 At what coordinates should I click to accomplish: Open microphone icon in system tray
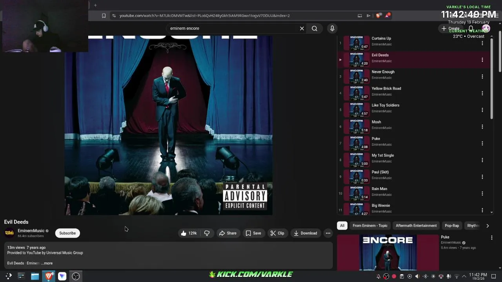[449, 277]
